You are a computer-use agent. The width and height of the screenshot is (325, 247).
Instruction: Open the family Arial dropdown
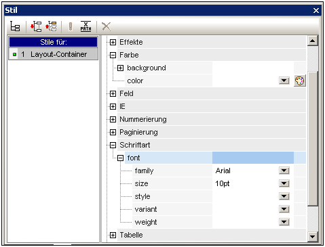[x=284, y=171]
